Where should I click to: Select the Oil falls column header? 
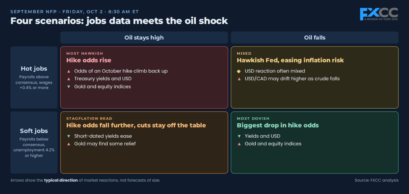tap(315, 38)
